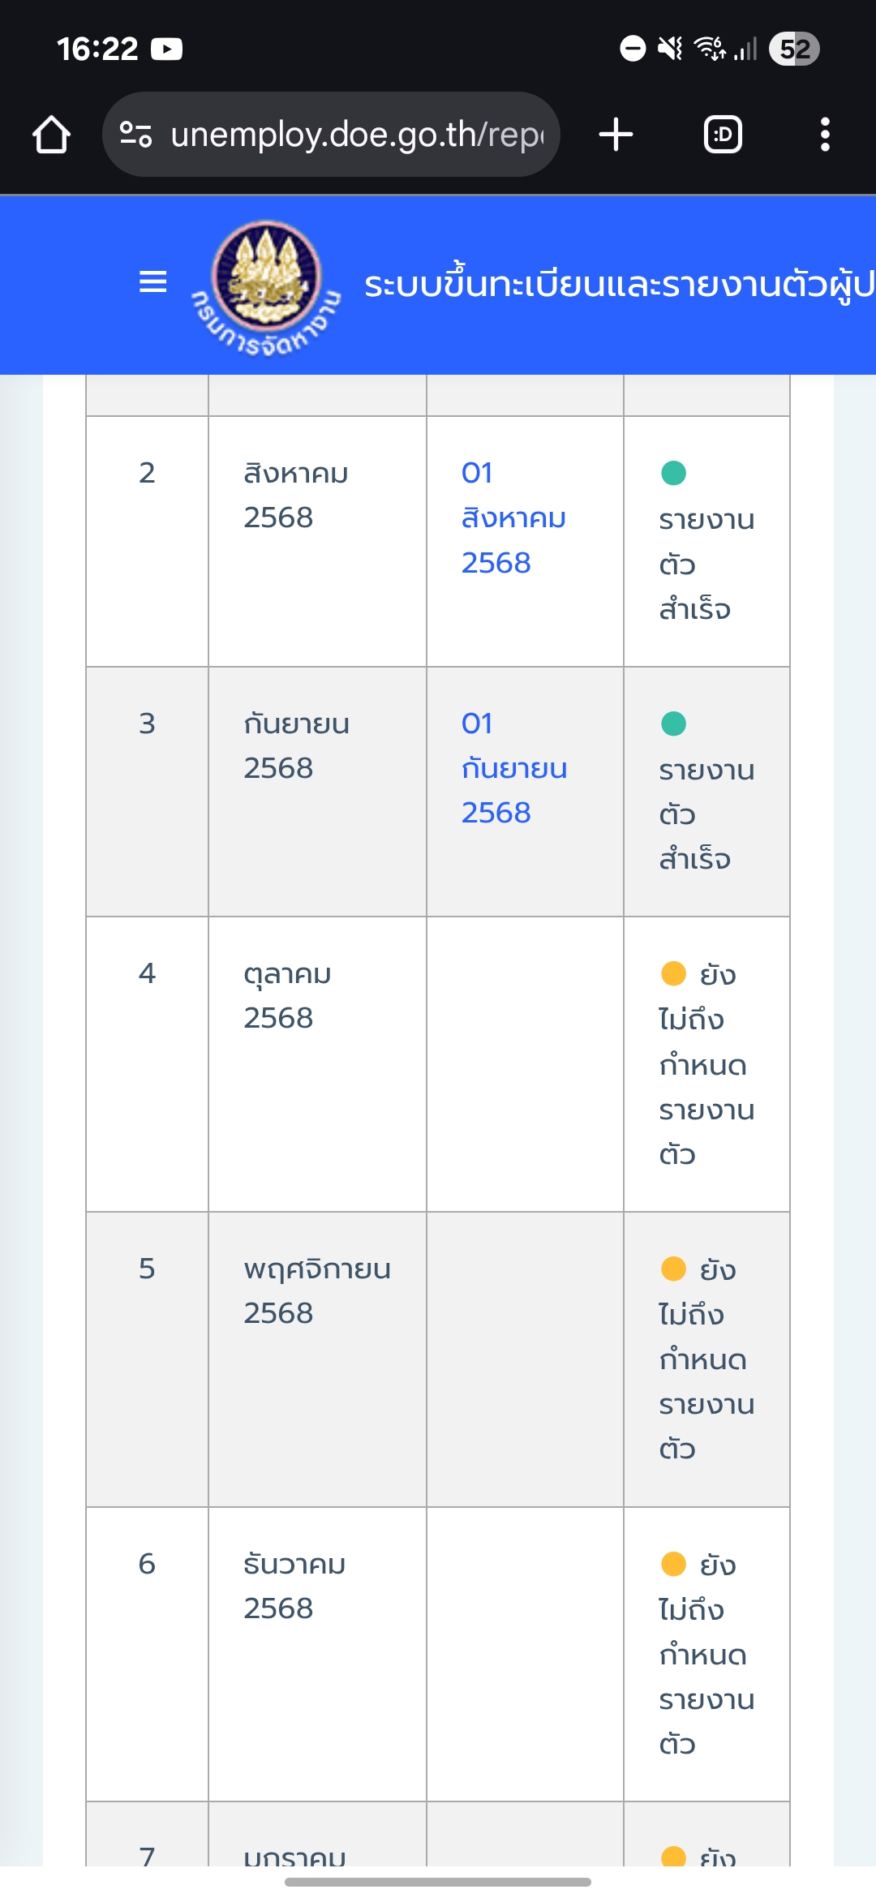Click the site title header text

(x=620, y=285)
